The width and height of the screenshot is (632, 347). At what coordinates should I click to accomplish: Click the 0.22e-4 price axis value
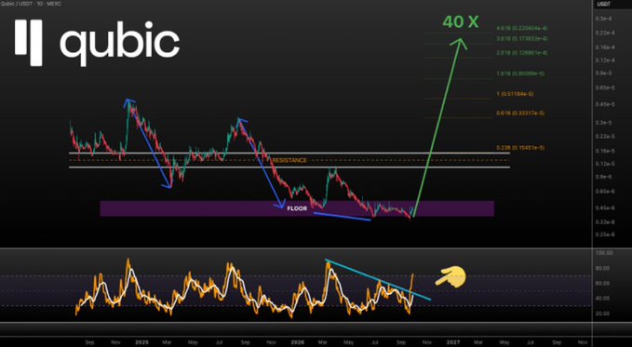[604, 33]
